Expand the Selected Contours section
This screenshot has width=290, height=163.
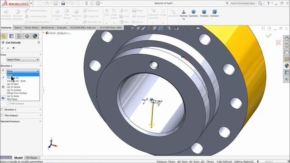[40, 121]
